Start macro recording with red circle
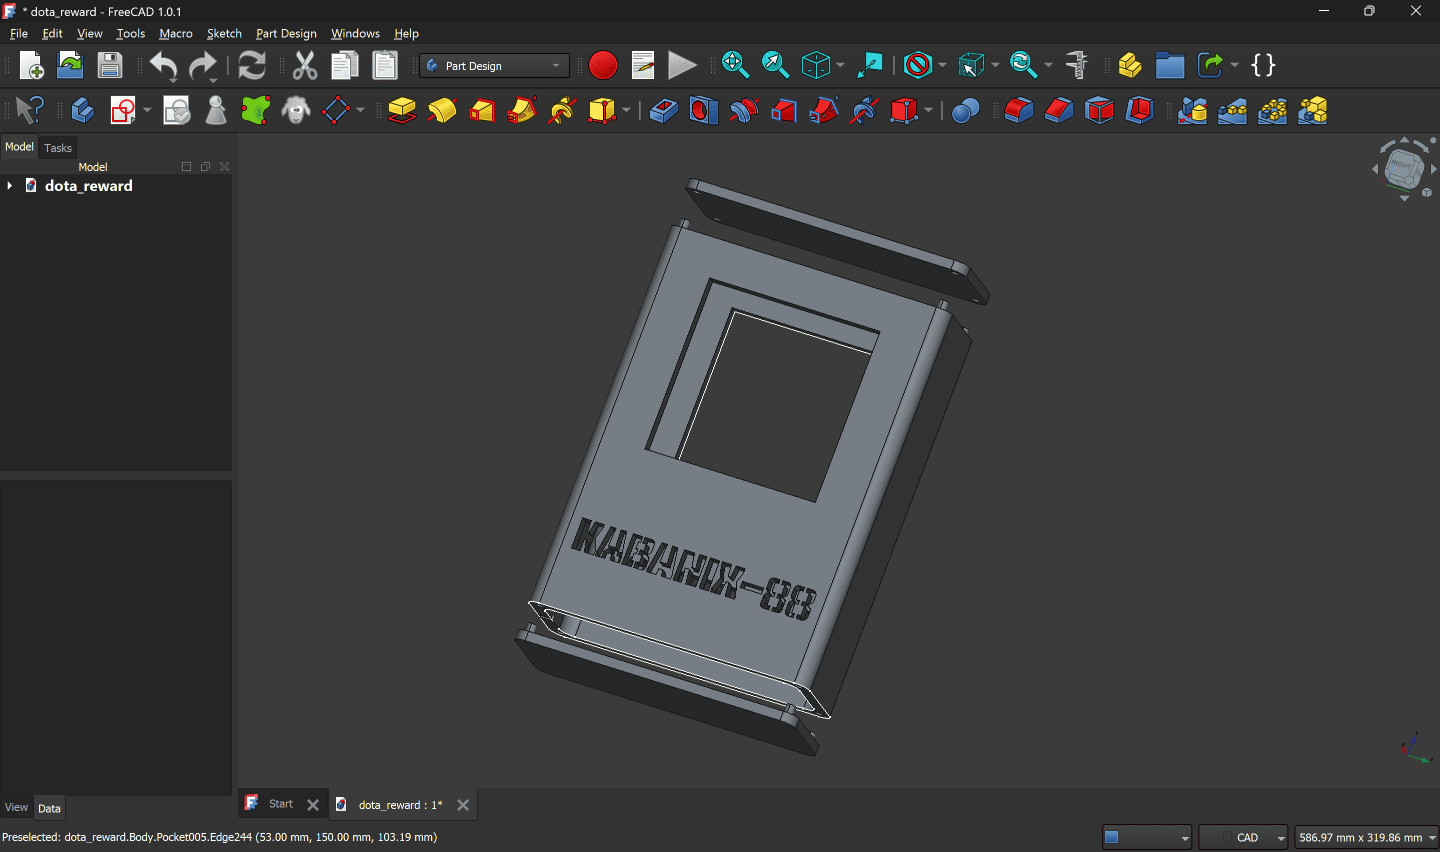The height and width of the screenshot is (852, 1440). tap(603, 65)
